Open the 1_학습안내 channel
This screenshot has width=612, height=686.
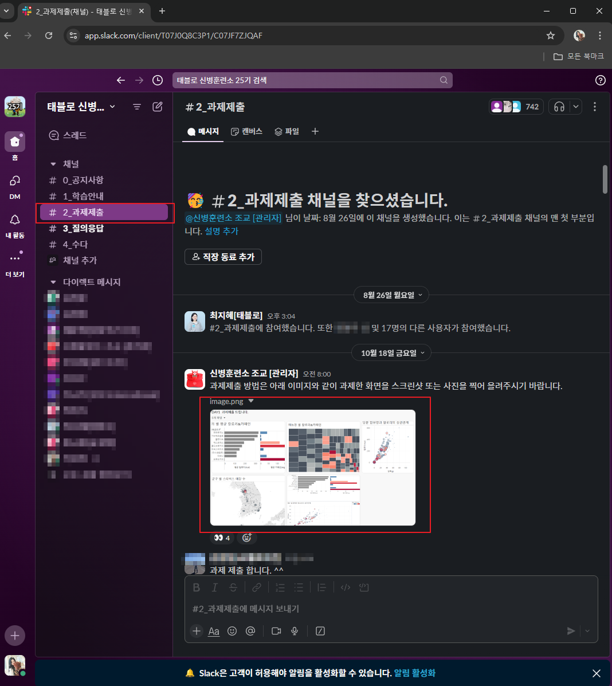(x=104, y=196)
